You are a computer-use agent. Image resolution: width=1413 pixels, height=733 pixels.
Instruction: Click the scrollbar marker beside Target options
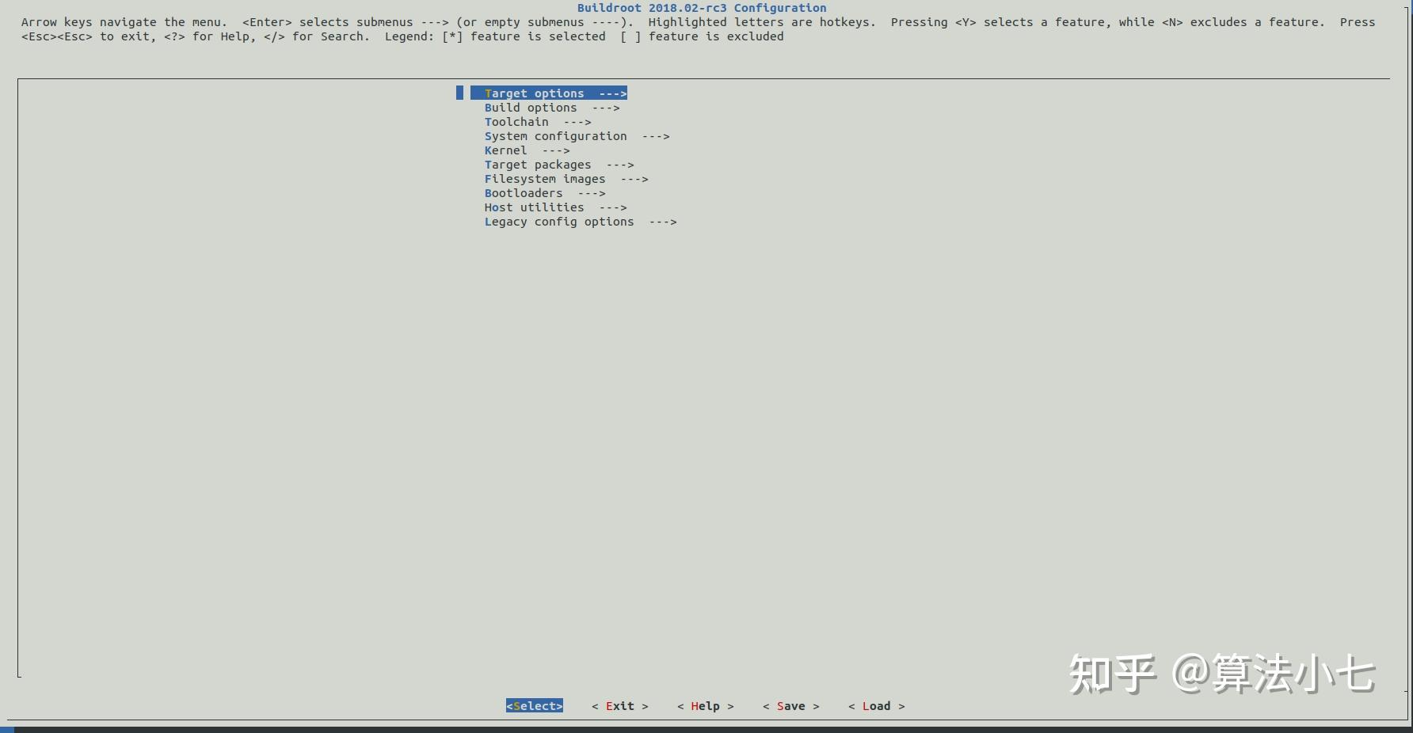point(459,93)
